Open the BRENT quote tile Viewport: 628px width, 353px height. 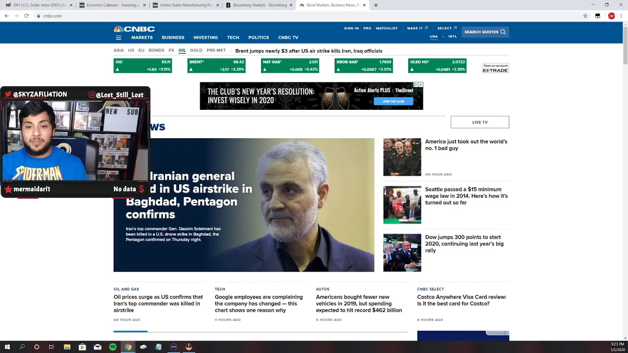tap(216, 66)
